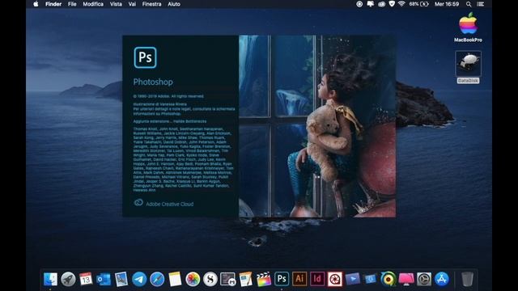Click Photoshop Ps icon in dock
518x291 pixels.
pyautogui.click(x=282, y=279)
